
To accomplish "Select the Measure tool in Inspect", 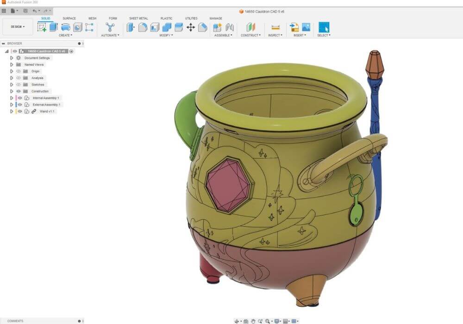I will tap(275, 27).
